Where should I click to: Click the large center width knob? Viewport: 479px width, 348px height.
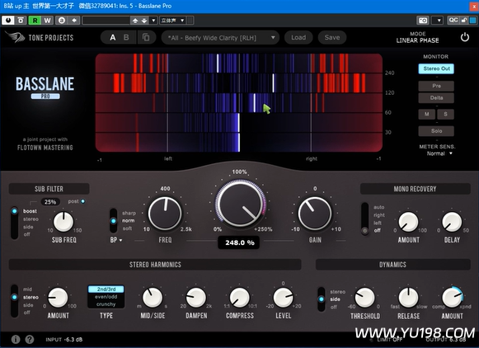[241, 204]
